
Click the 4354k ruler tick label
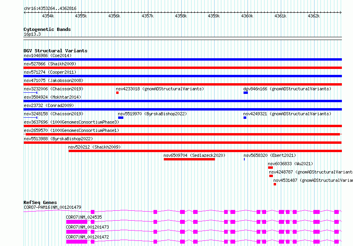48,16
